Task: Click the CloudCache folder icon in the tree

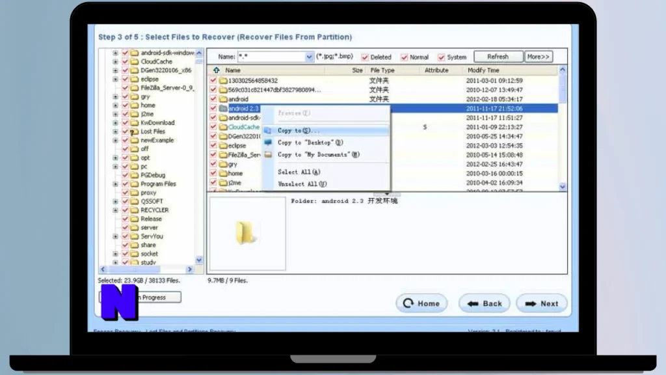Action: point(135,62)
